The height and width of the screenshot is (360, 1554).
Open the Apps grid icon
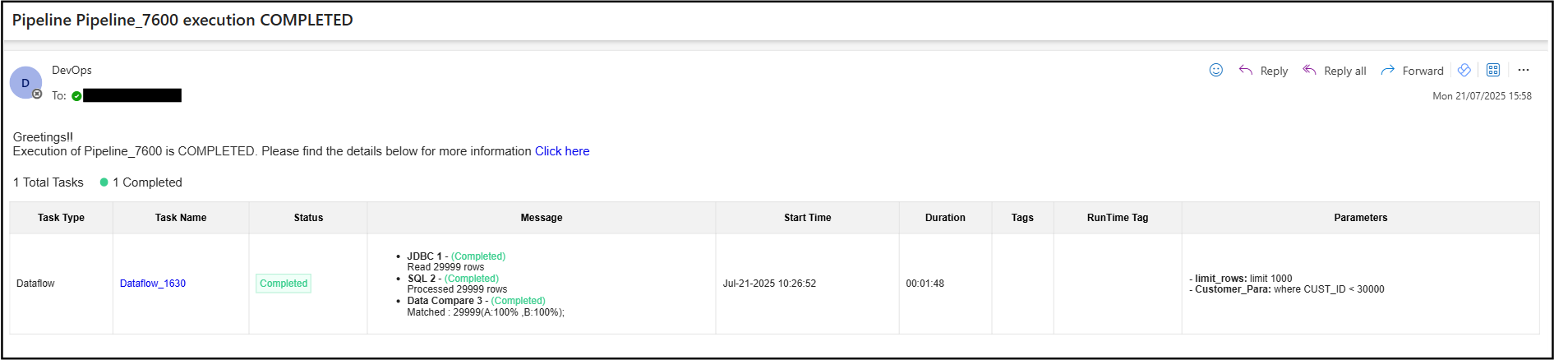tap(1493, 71)
